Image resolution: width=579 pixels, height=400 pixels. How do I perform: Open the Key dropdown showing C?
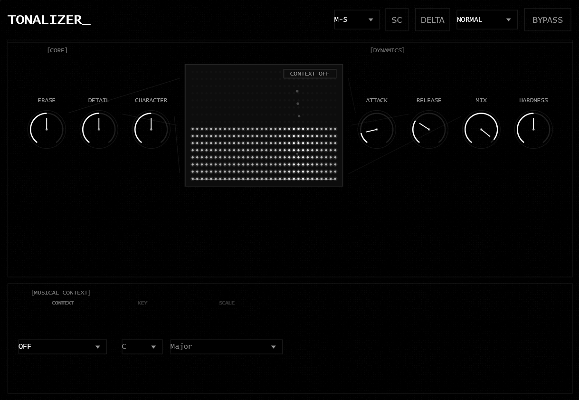[x=142, y=347]
